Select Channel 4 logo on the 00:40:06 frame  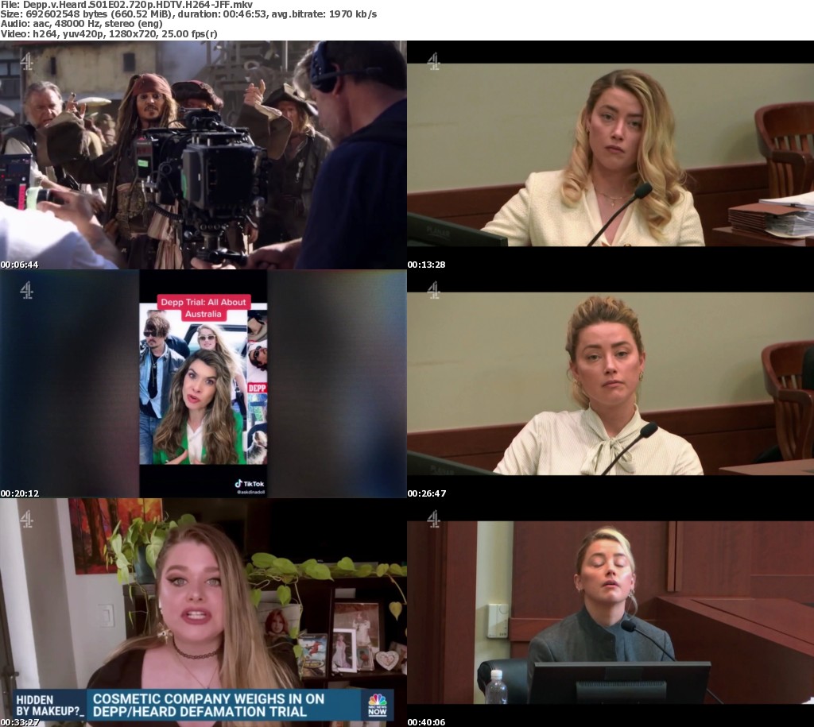tap(433, 519)
